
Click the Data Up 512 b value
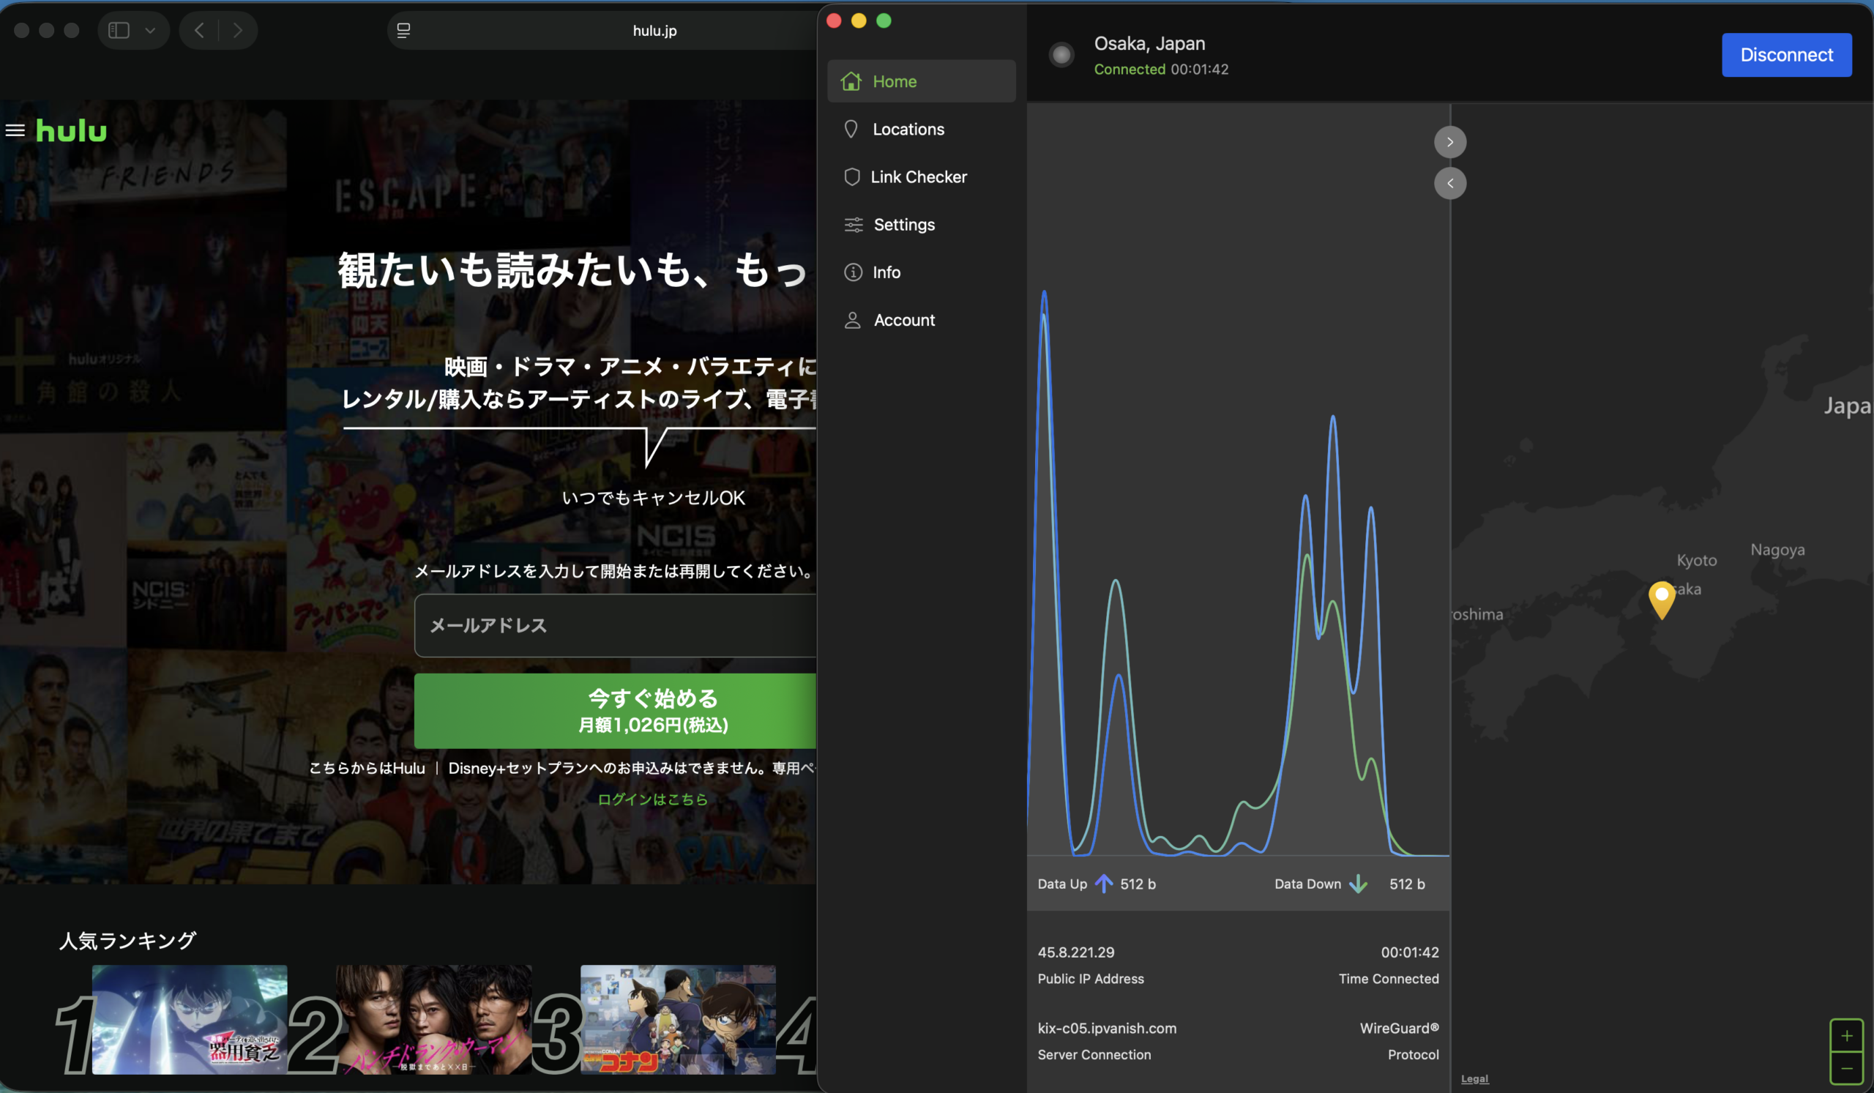tap(1138, 884)
